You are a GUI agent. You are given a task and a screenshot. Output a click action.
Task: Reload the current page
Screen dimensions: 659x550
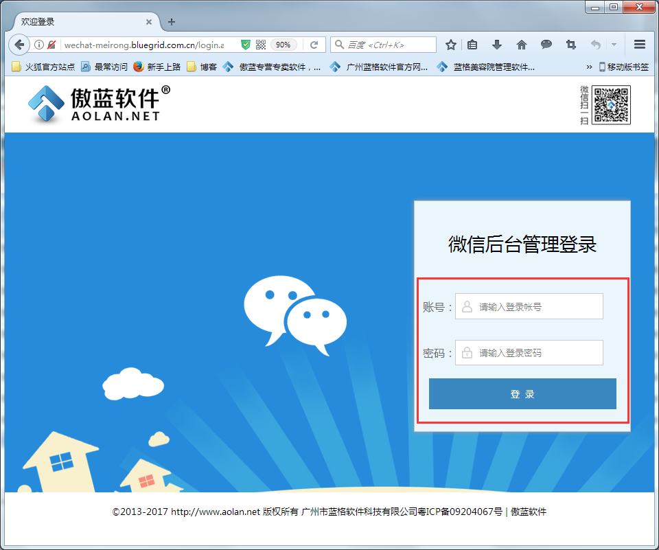tap(314, 44)
